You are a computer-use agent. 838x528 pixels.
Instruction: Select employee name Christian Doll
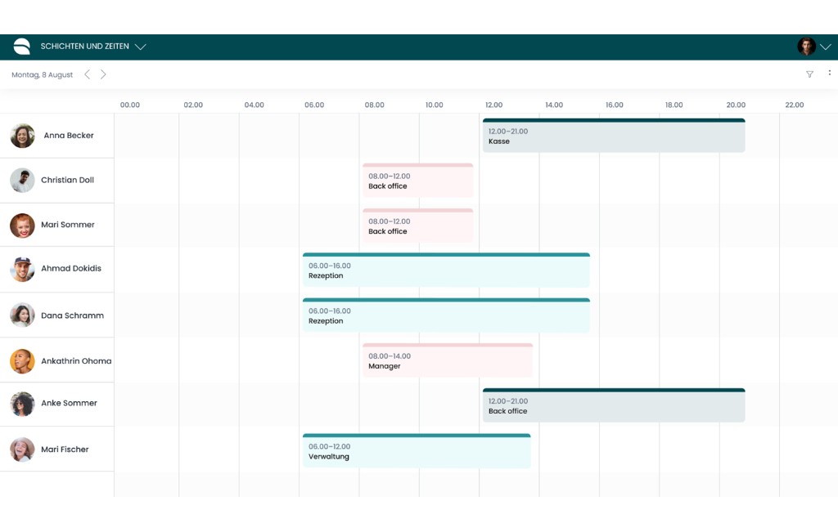pos(67,180)
